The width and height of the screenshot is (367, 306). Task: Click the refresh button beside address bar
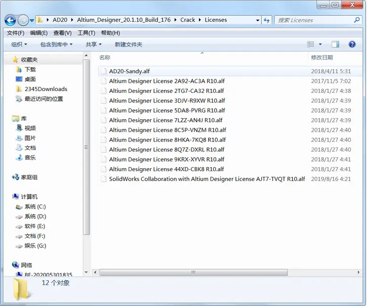click(x=267, y=20)
